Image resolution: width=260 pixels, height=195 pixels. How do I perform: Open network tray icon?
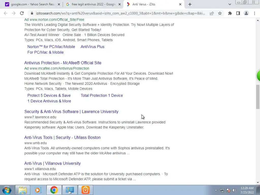222,190
